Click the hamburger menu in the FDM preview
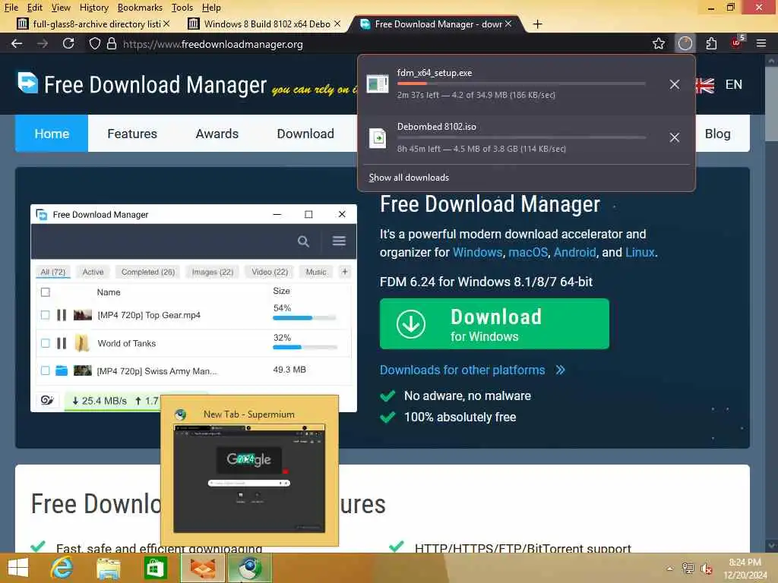 [339, 241]
